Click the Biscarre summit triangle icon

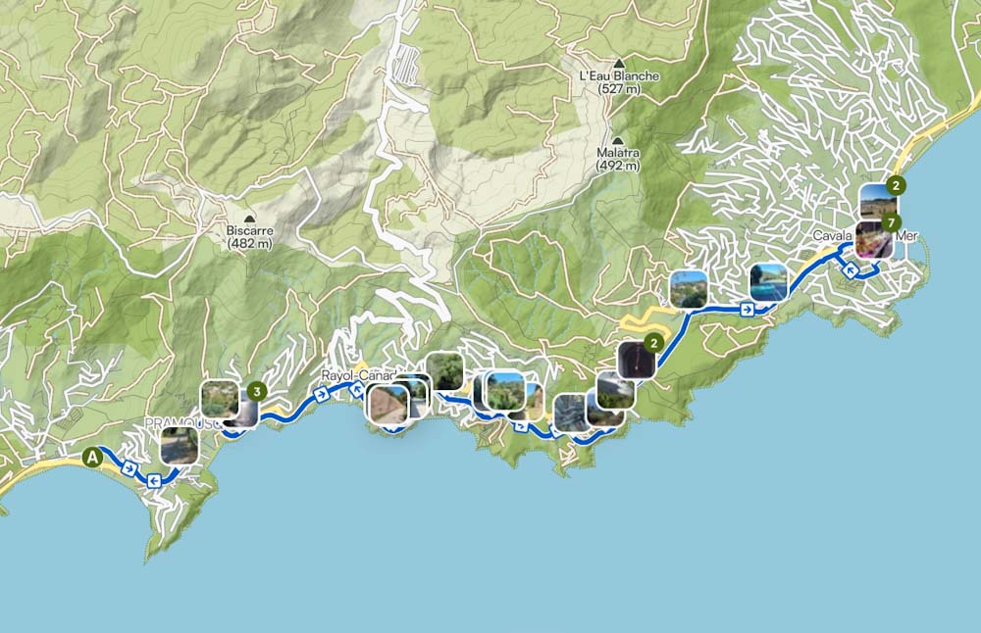(x=249, y=219)
